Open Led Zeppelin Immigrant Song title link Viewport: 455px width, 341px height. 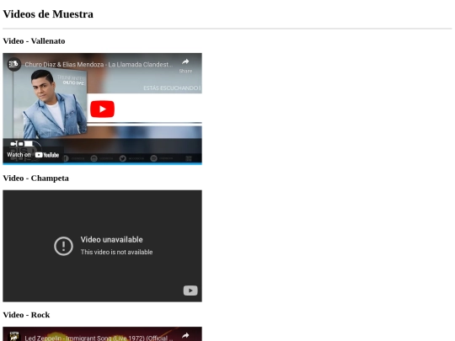(x=99, y=338)
